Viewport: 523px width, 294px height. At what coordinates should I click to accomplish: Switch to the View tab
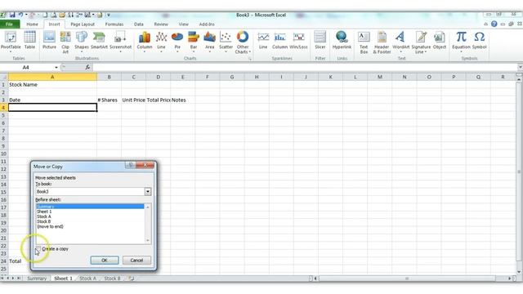click(183, 24)
